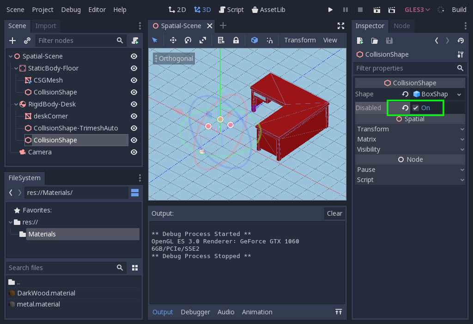Select the Scale tool
473x324 pixels.
coord(203,40)
